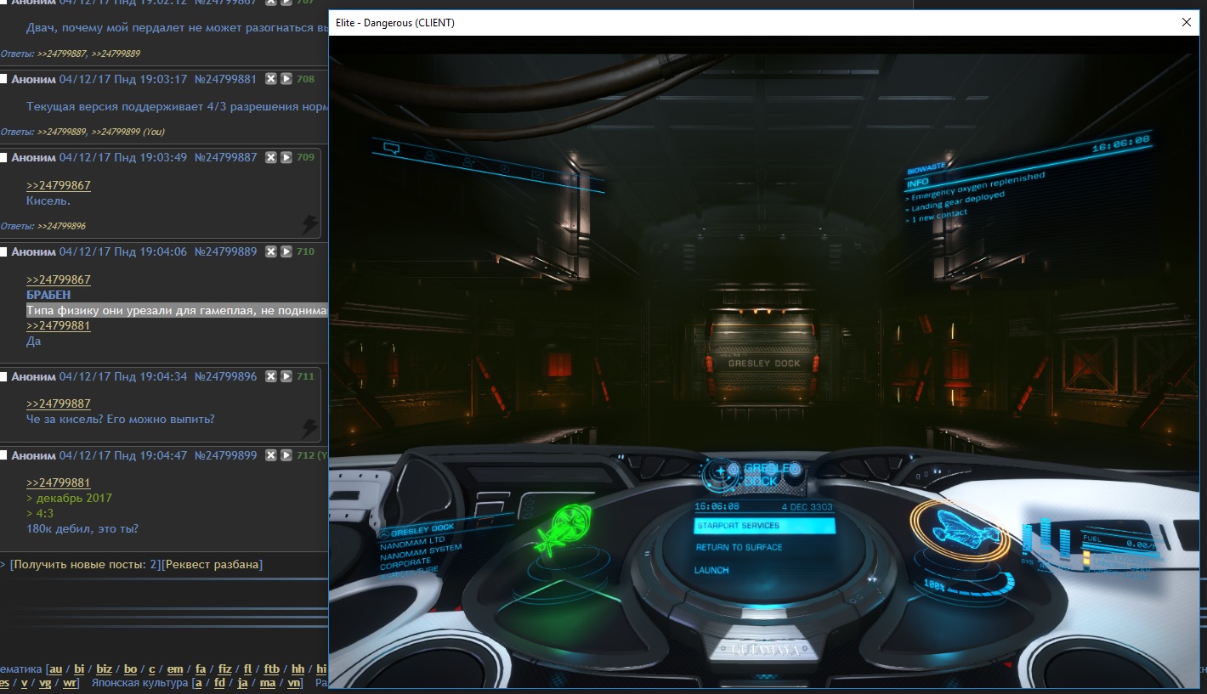Screen dimensions: 1207x694
Task: Click 'NANOMAM SYSTEM' text on left dashboard panel
Action: 422,550
